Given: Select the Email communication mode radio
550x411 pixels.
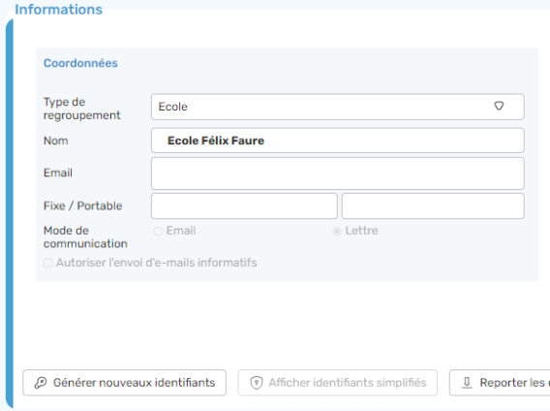Looking at the screenshot, I should [158, 231].
